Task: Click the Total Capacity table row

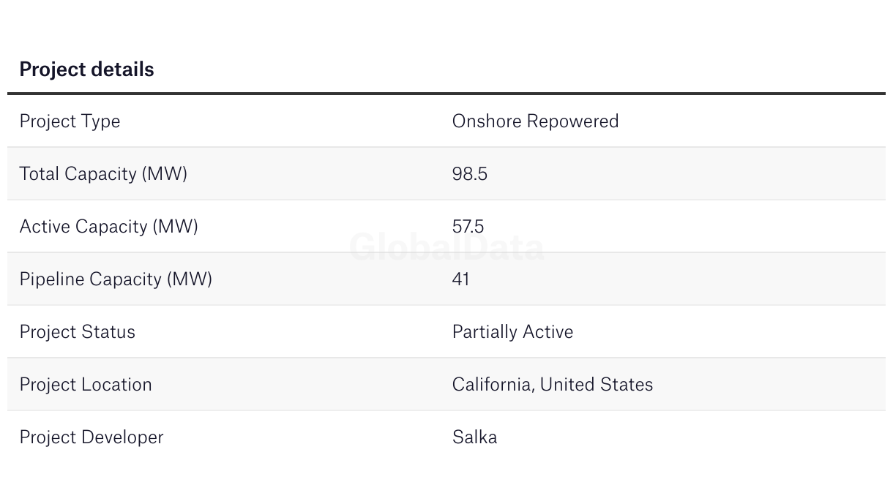Action: [446, 174]
